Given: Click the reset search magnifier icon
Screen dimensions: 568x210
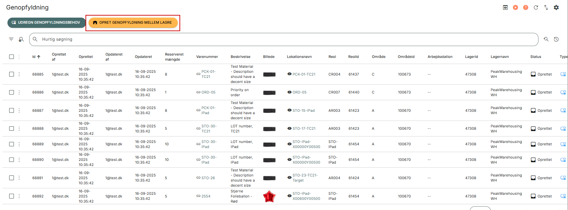Looking at the screenshot, I should click(x=546, y=39).
